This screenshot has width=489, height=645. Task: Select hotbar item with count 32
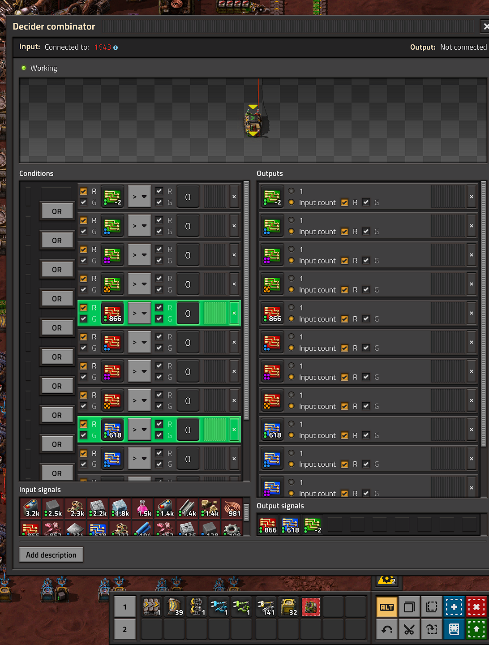288,607
